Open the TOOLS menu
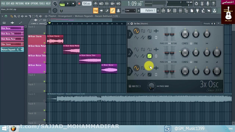 point(42,3)
